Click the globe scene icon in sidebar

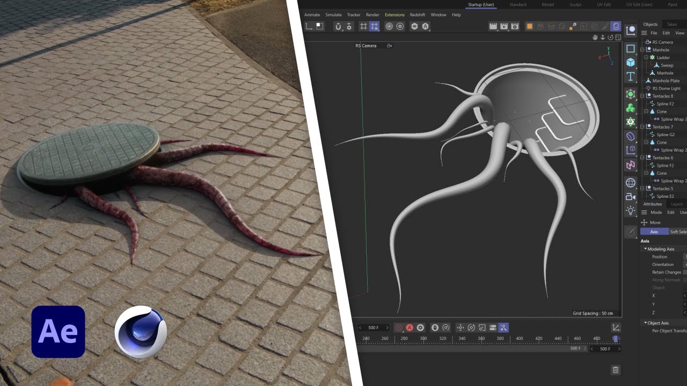pyautogui.click(x=631, y=183)
